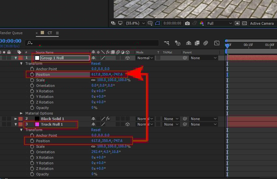Open viewer resolution dropdown showing Full

click(x=219, y=23)
